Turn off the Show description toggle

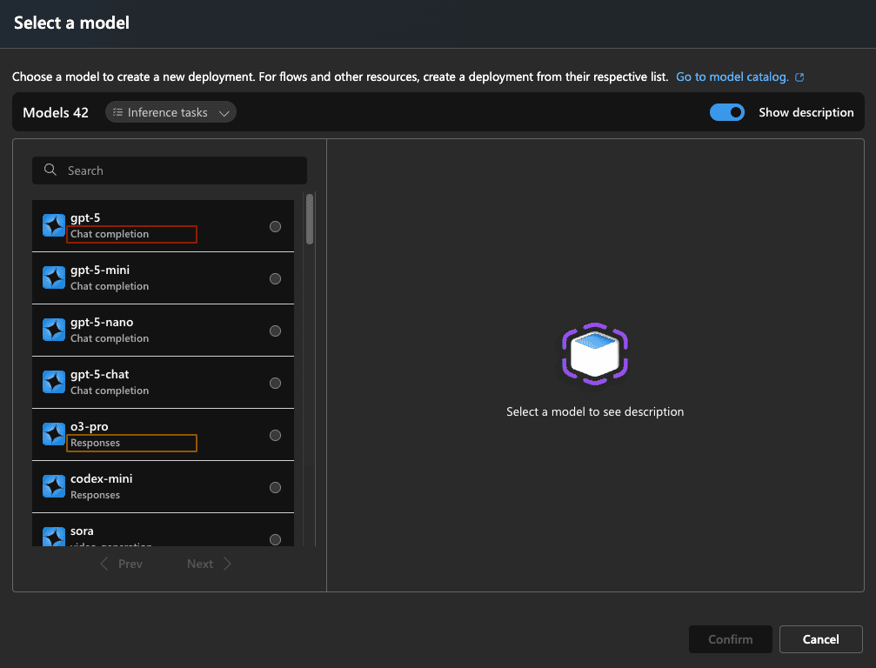click(727, 112)
